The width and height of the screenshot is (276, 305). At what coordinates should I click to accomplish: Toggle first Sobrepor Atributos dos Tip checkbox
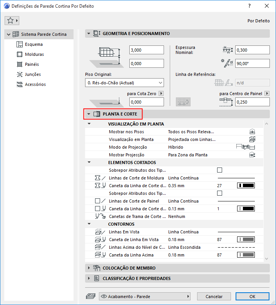(x=219, y=170)
